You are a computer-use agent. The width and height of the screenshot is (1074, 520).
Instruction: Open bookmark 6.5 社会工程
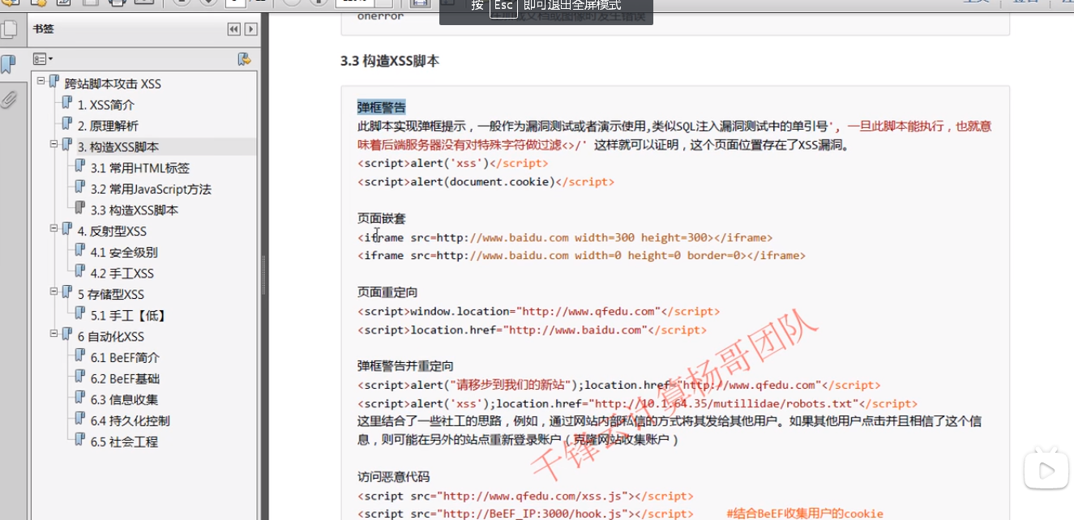tap(124, 442)
